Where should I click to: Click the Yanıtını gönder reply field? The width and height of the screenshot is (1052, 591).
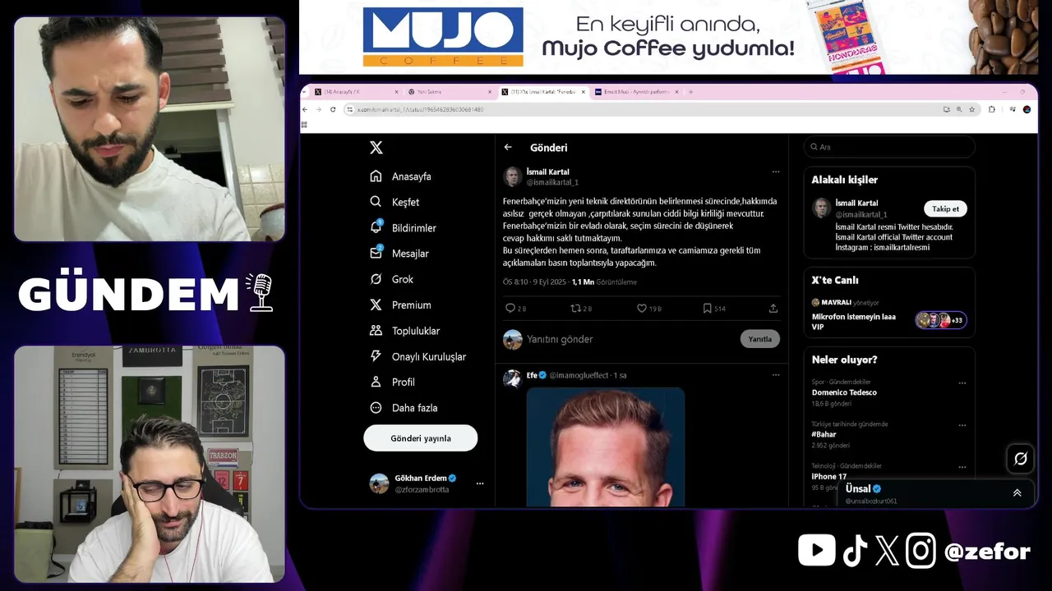coord(630,339)
